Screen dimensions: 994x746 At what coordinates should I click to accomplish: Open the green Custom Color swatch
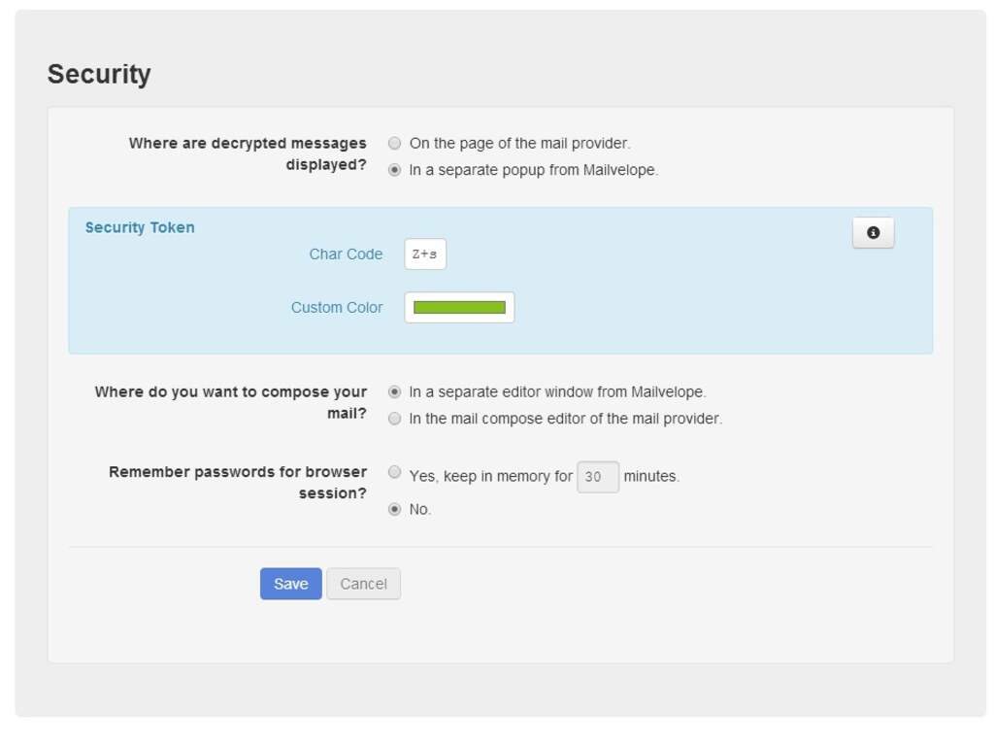[459, 308]
